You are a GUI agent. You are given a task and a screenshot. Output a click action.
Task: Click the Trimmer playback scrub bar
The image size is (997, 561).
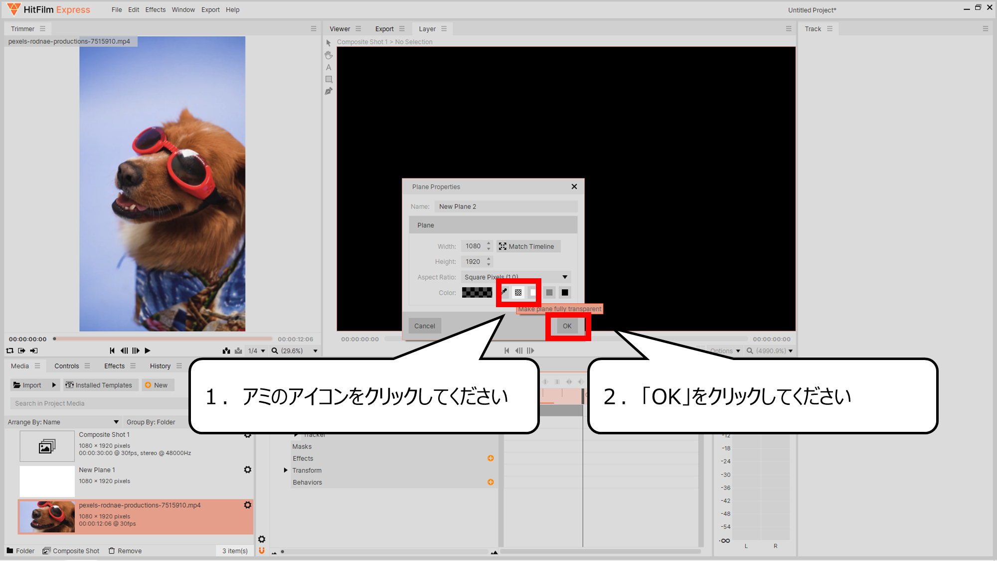(x=163, y=339)
